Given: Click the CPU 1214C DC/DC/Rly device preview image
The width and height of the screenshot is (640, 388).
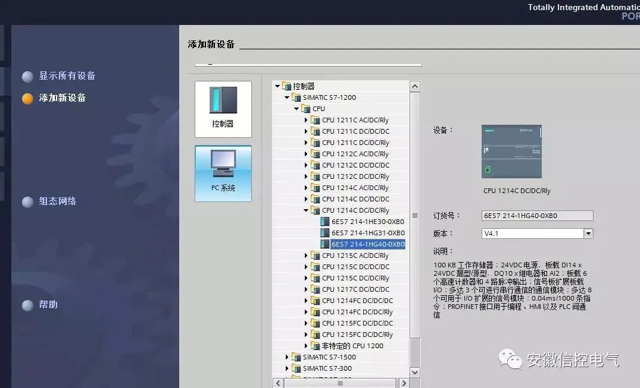Looking at the screenshot, I should click(x=511, y=150).
